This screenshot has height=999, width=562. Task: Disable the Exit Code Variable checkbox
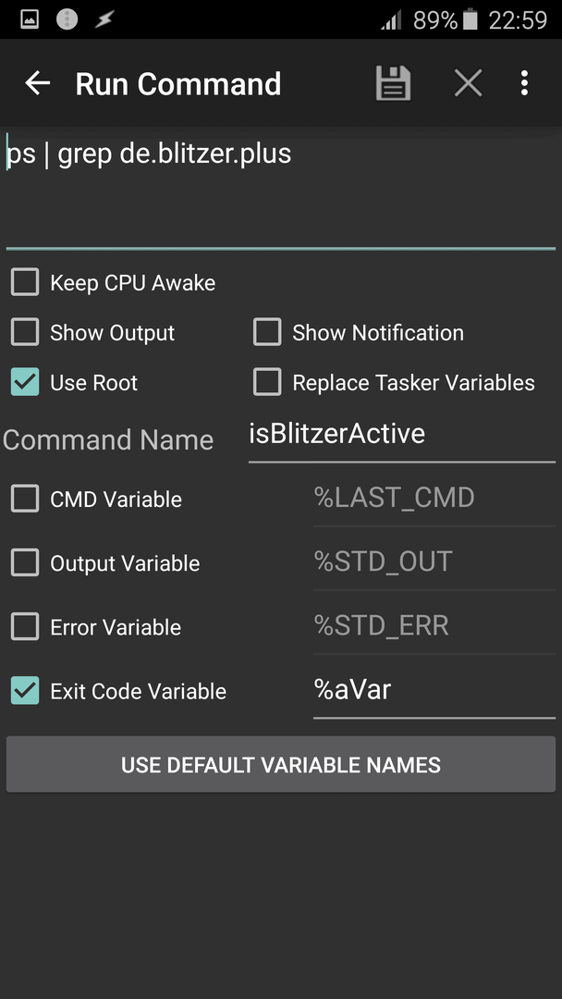coord(25,691)
